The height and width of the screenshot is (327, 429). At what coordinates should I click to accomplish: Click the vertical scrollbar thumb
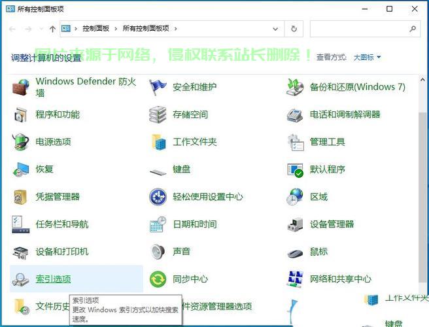(422, 197)
